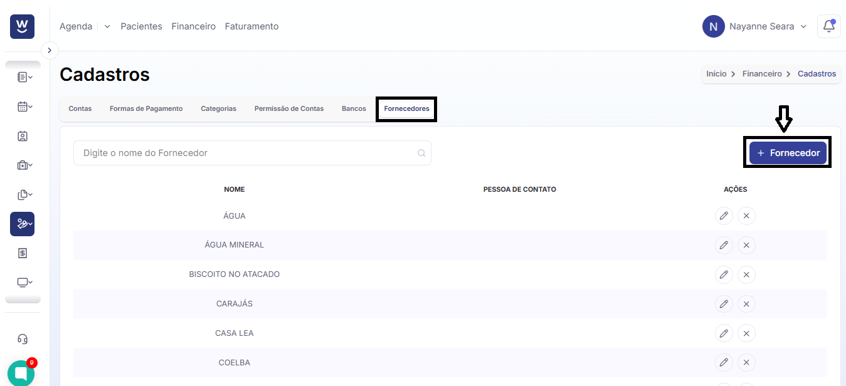Edit the ÁGUA MINERAL supplier
Image resolution: width=846 pixels, height=386 pixels.
(x=724, y=245)
